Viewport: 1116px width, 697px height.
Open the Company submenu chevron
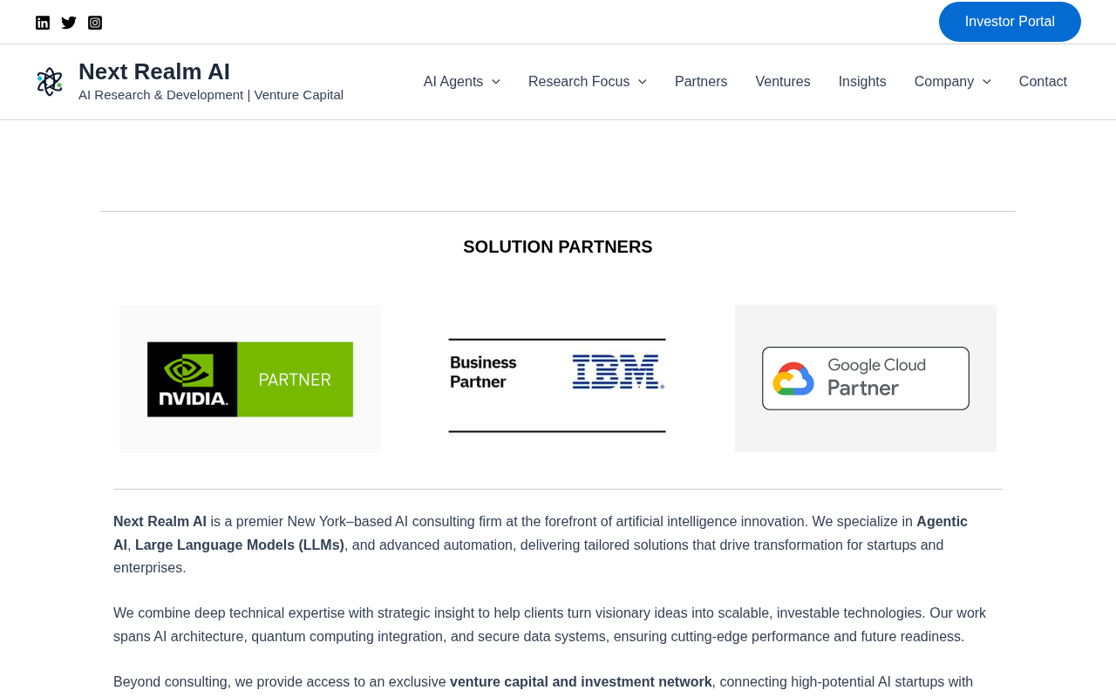[987, 82]
